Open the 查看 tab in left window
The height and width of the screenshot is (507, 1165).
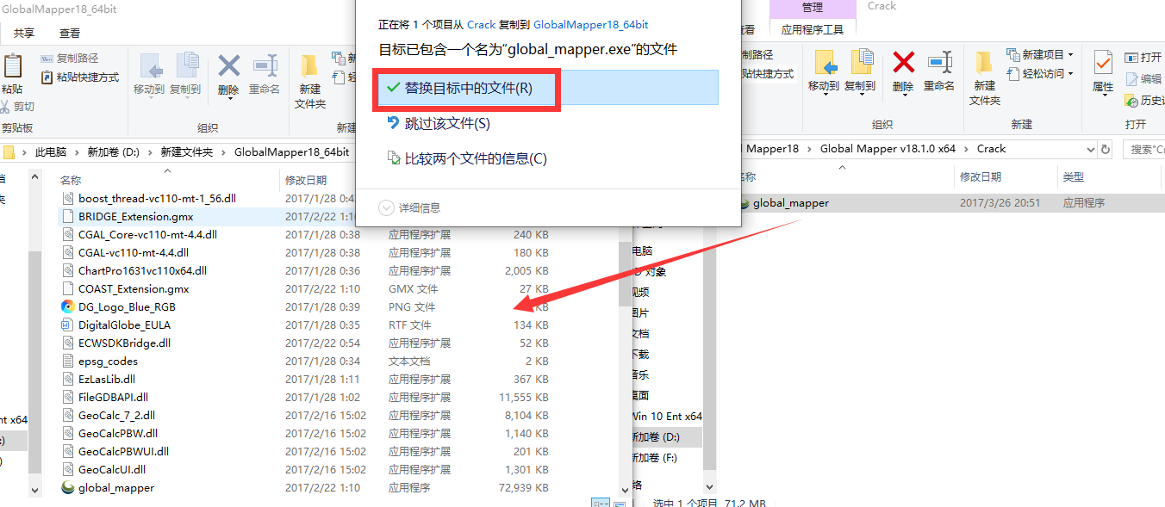[x=70, y=33]
